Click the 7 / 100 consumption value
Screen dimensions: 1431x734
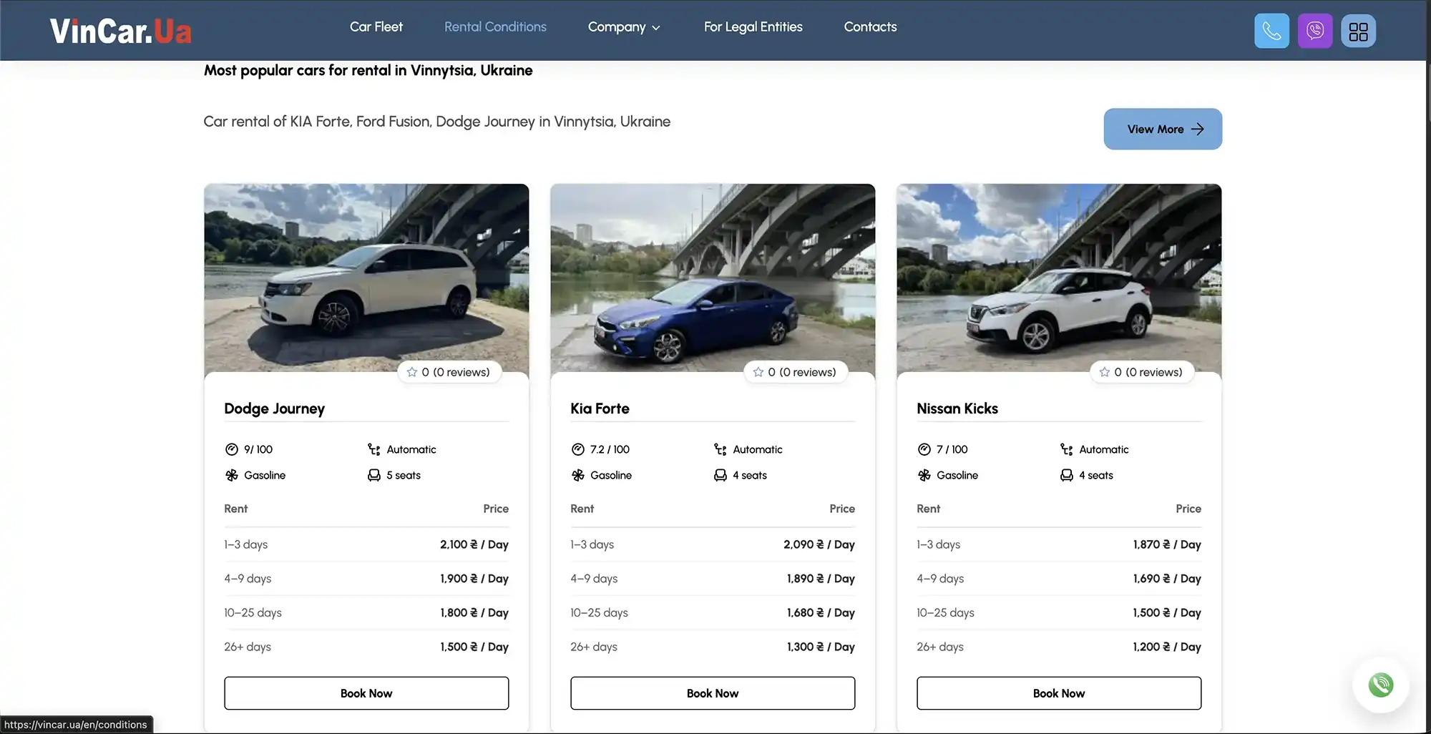tap(952, 449)
